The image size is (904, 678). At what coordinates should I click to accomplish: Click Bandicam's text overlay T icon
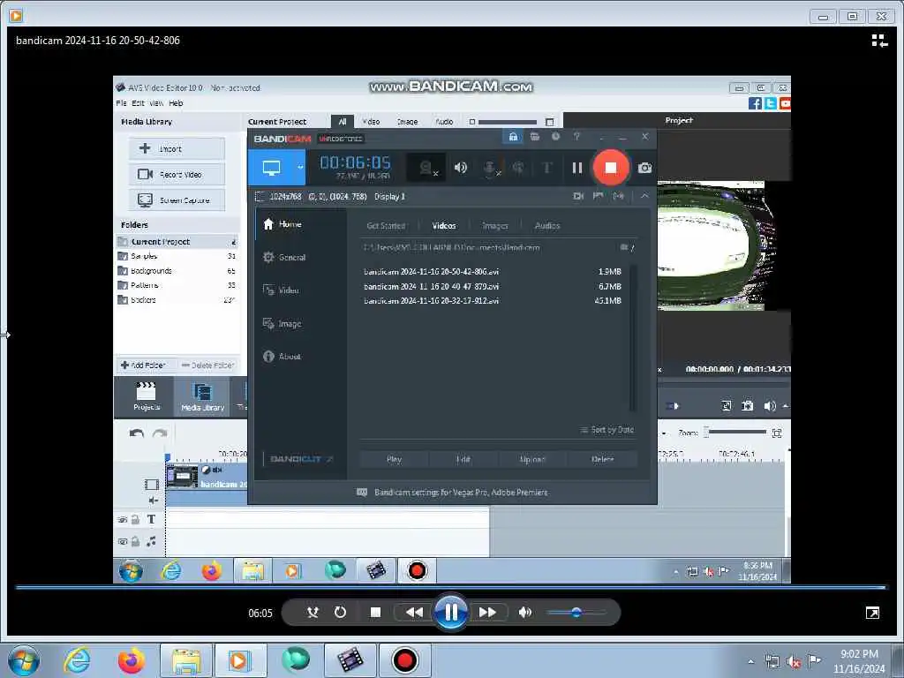click(546, 168)
